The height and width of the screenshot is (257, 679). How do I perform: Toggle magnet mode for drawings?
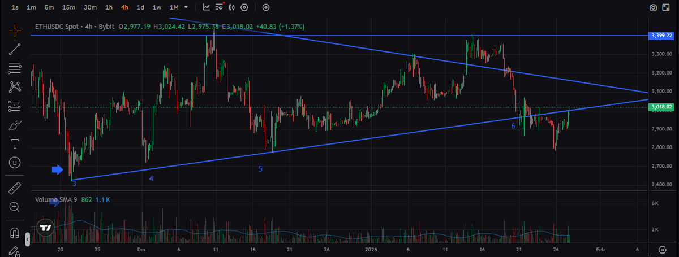pos(15,232)
